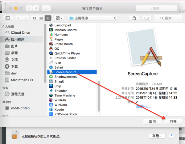Go back in 安全性与隐私 window
185x144 pixels.
point(29,8)
